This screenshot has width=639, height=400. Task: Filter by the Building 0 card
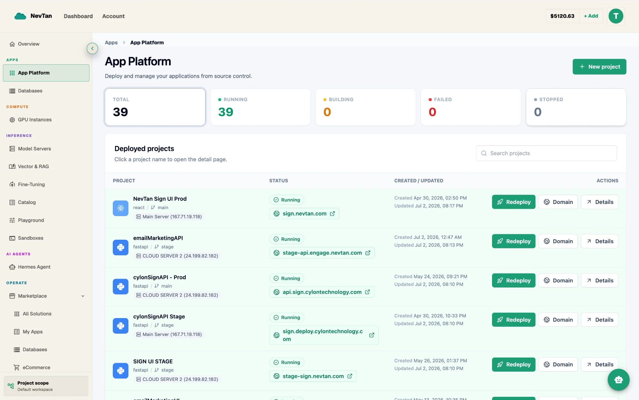point(366,107)
